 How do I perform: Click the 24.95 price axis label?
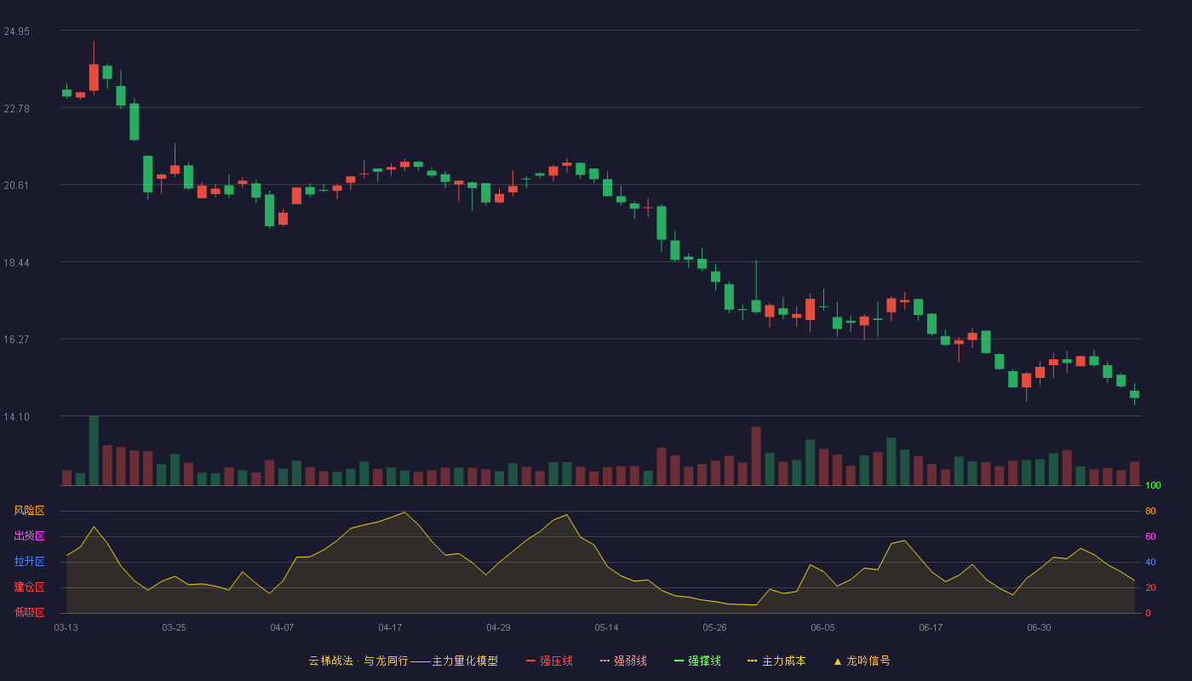pos(16,31)
